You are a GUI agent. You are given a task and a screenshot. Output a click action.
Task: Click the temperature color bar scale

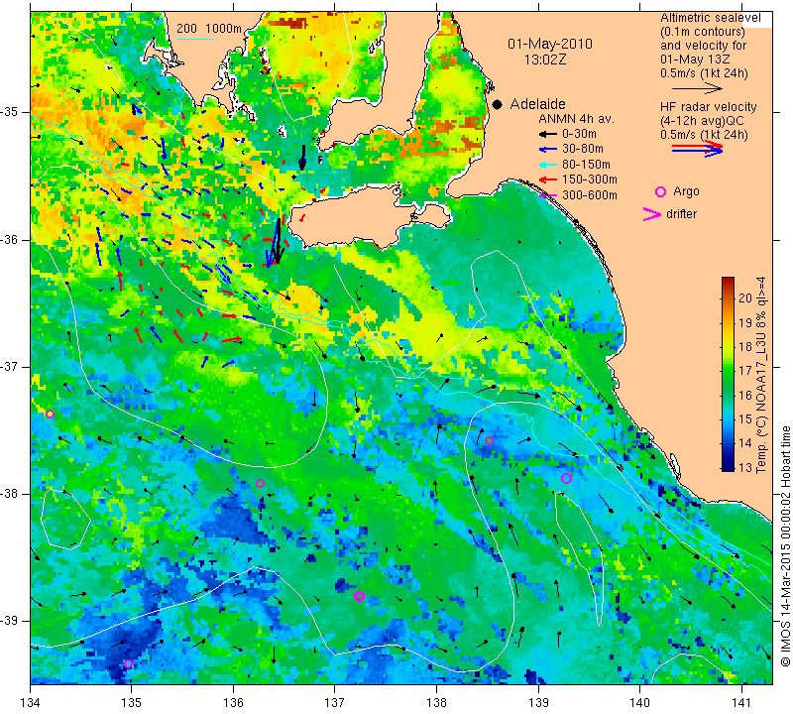coord(728,374)
